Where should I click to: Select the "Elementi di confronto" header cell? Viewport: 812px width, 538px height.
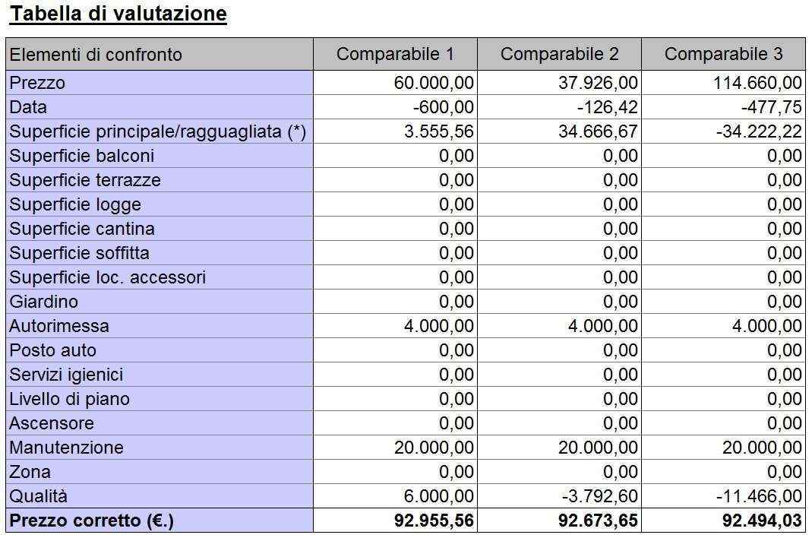pyautogui.click(x=96, y=55)
